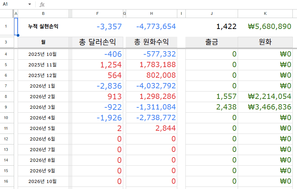Click the '2026년 3월' cell
Image resolution: width=297 pixels, height=189 pixels.
tap(43, 107)
